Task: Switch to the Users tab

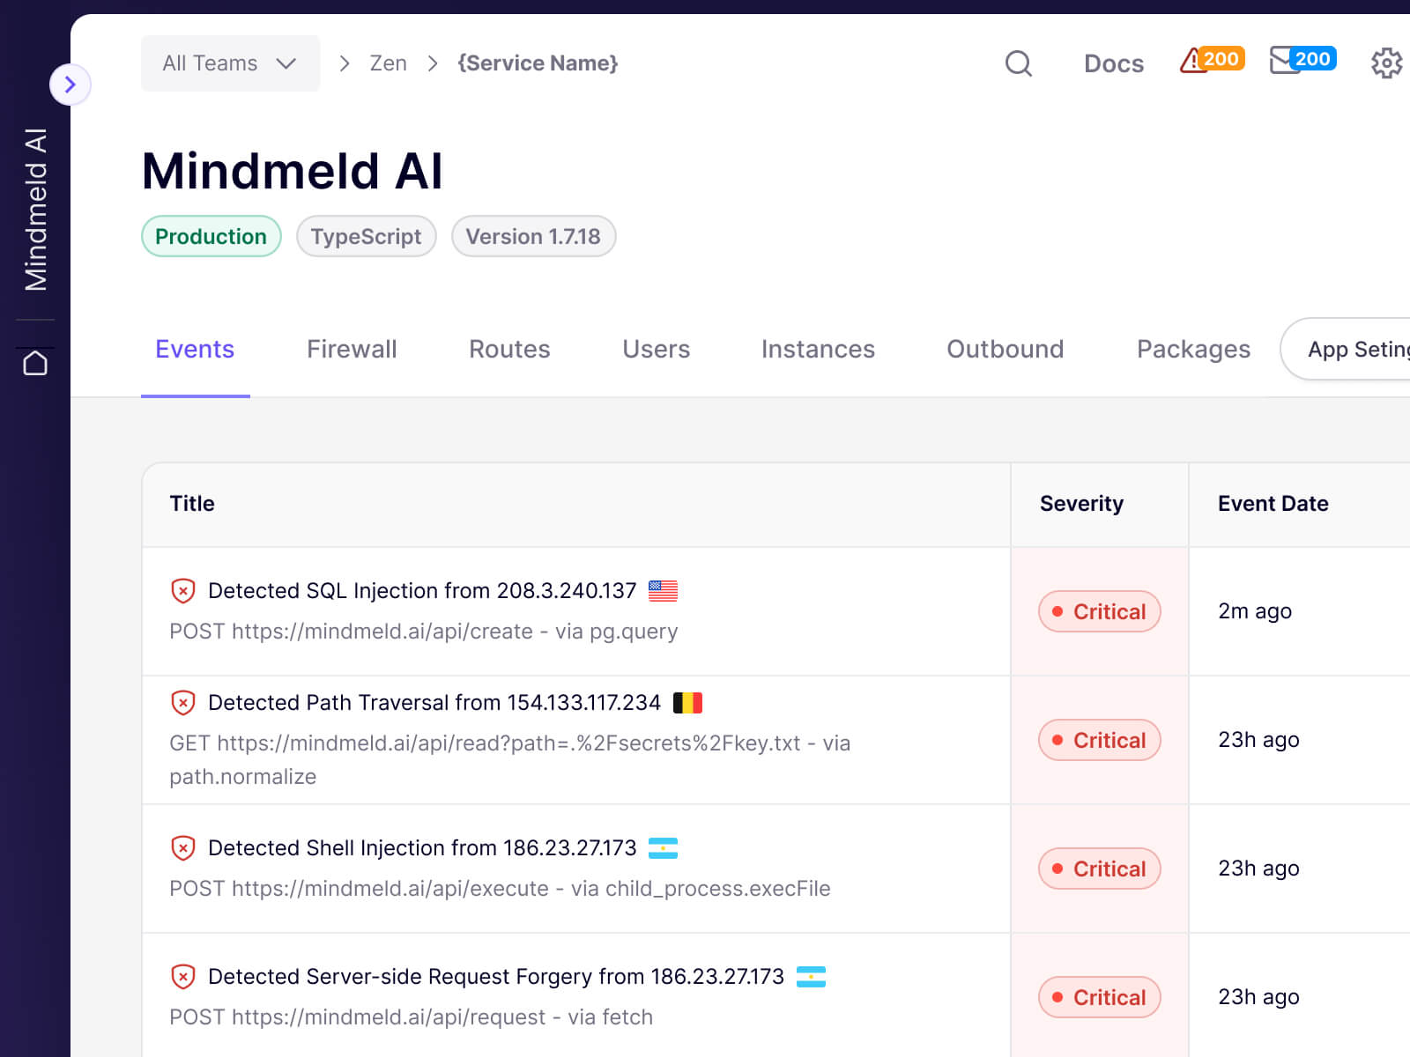Action: [x=656, y=350]
